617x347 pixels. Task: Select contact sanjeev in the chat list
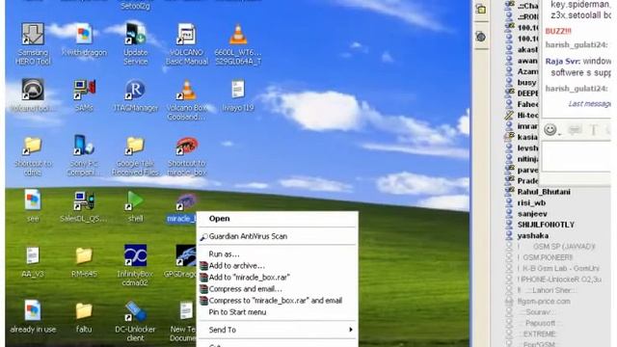[532, 214]
